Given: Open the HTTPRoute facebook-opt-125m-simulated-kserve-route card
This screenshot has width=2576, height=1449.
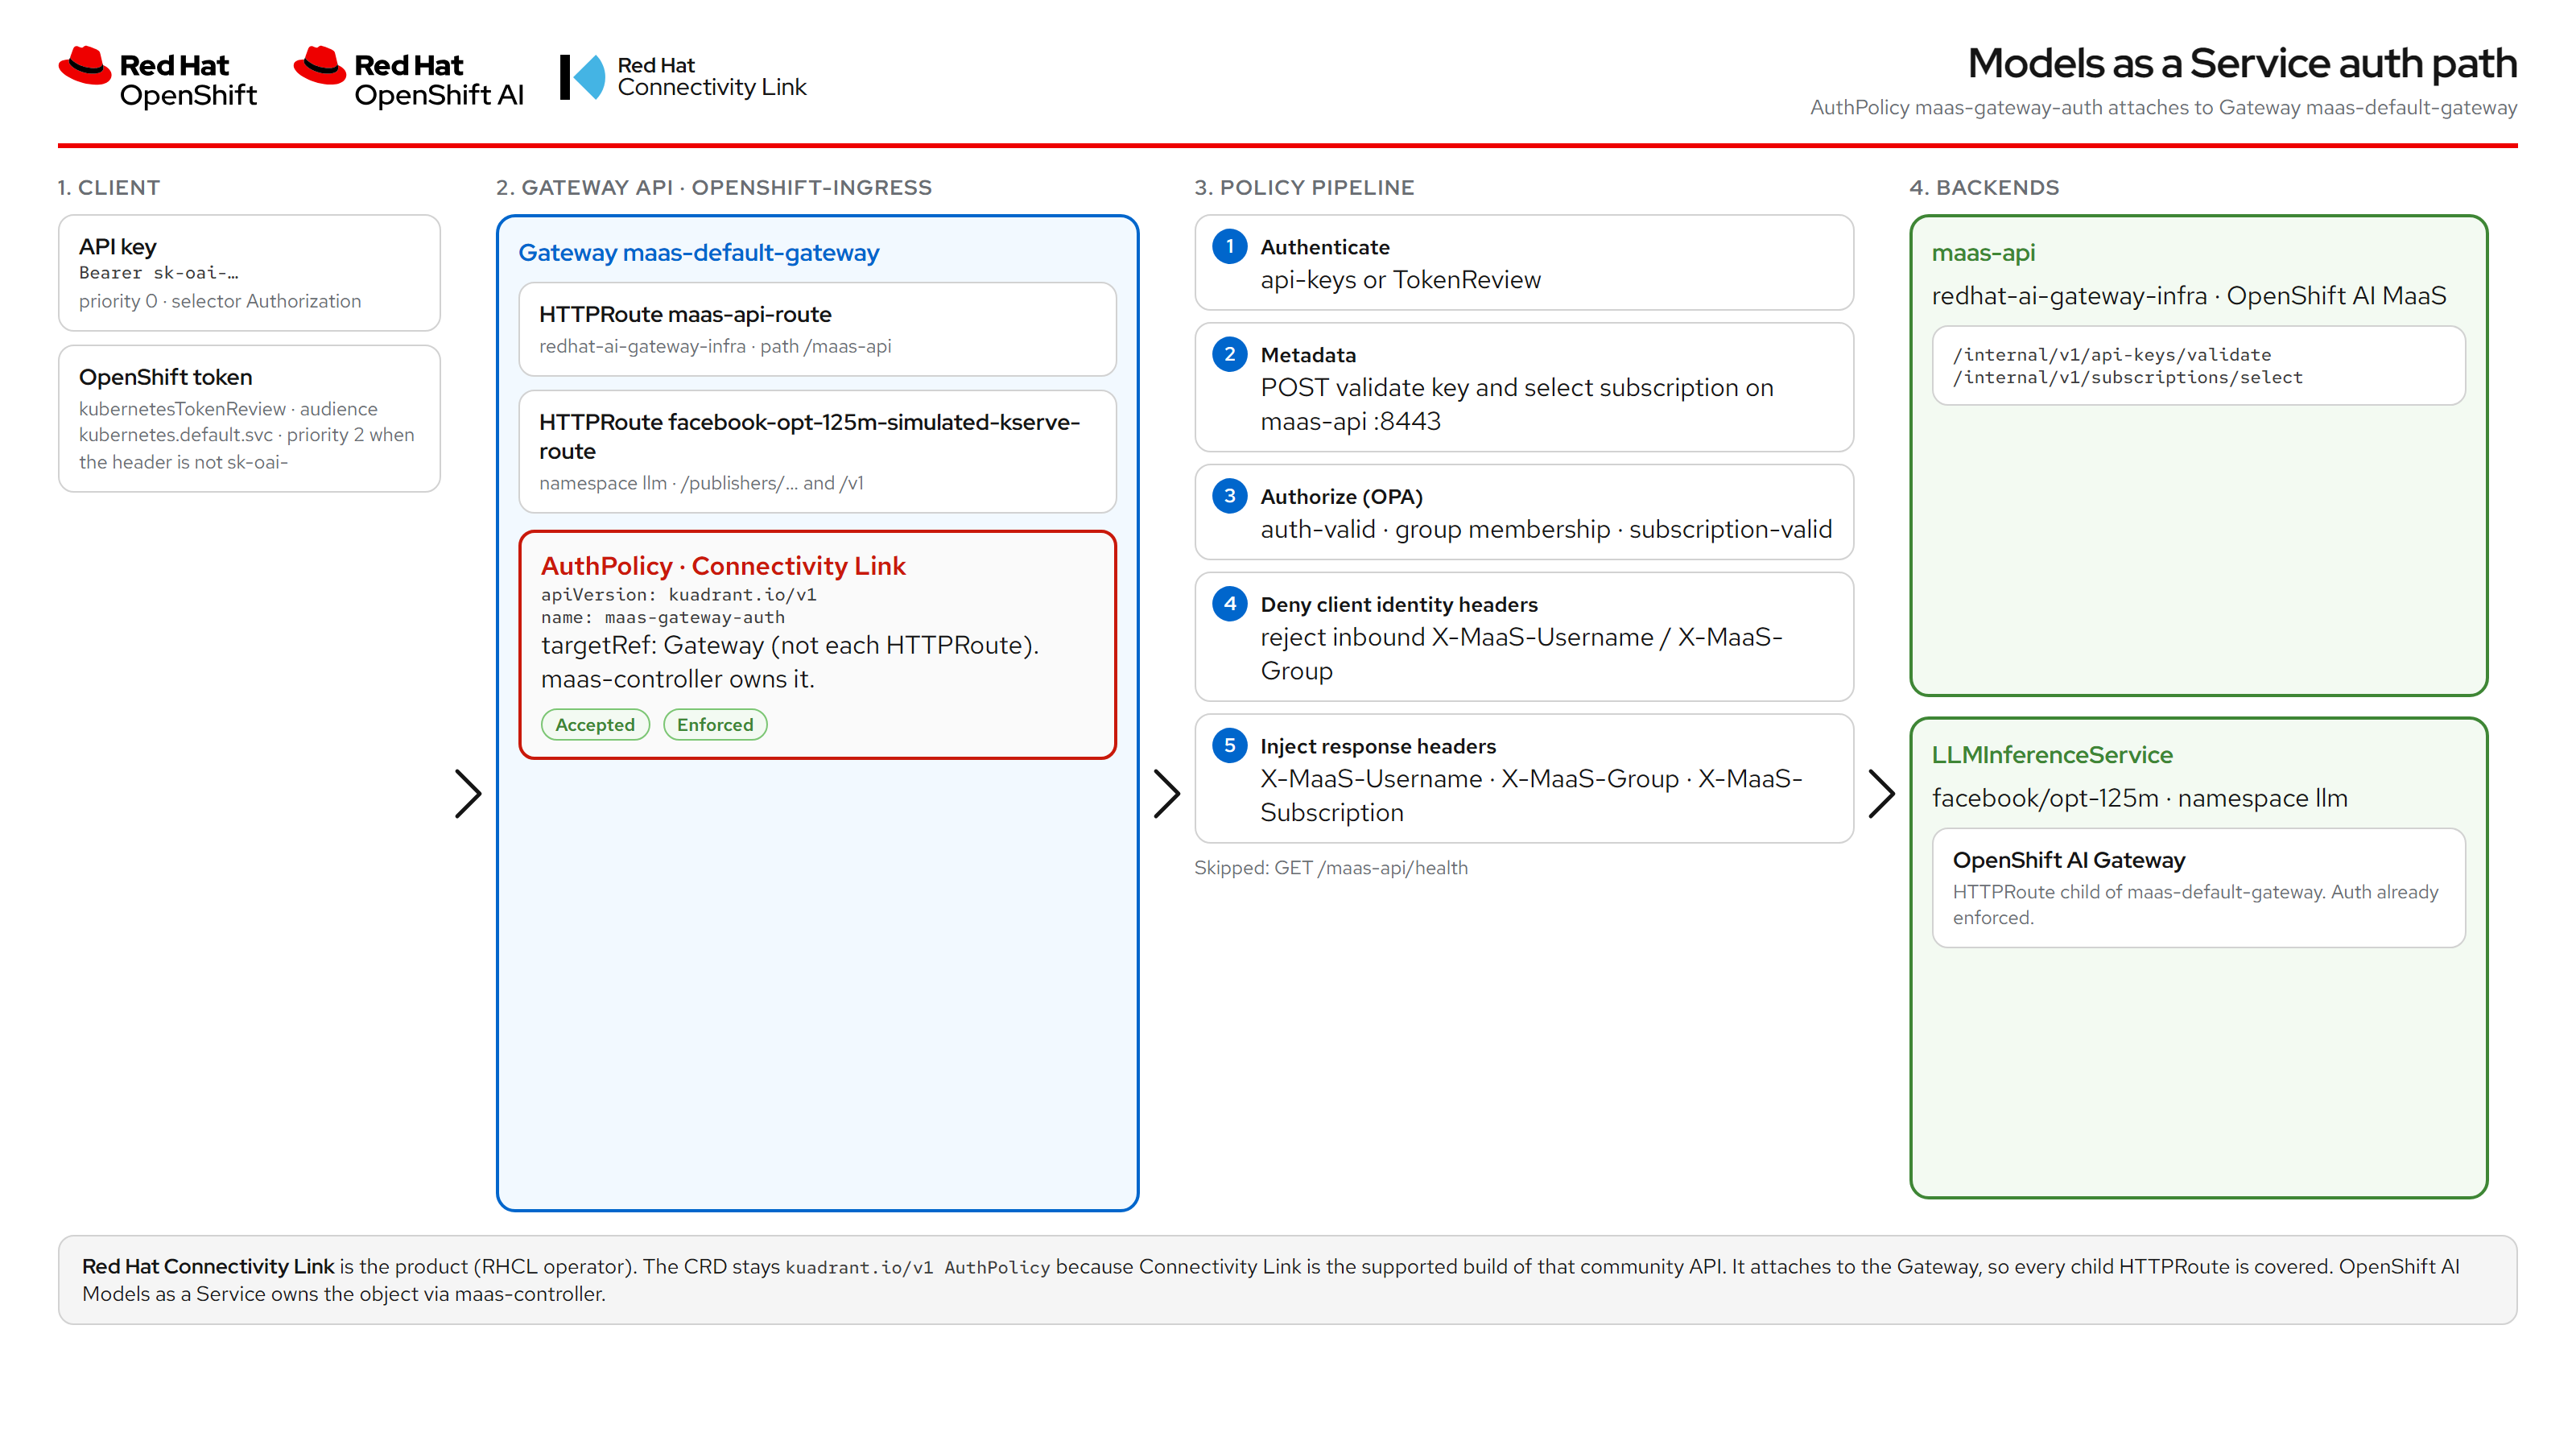Looking at the screenshot, I should click(x=817, y=451).
